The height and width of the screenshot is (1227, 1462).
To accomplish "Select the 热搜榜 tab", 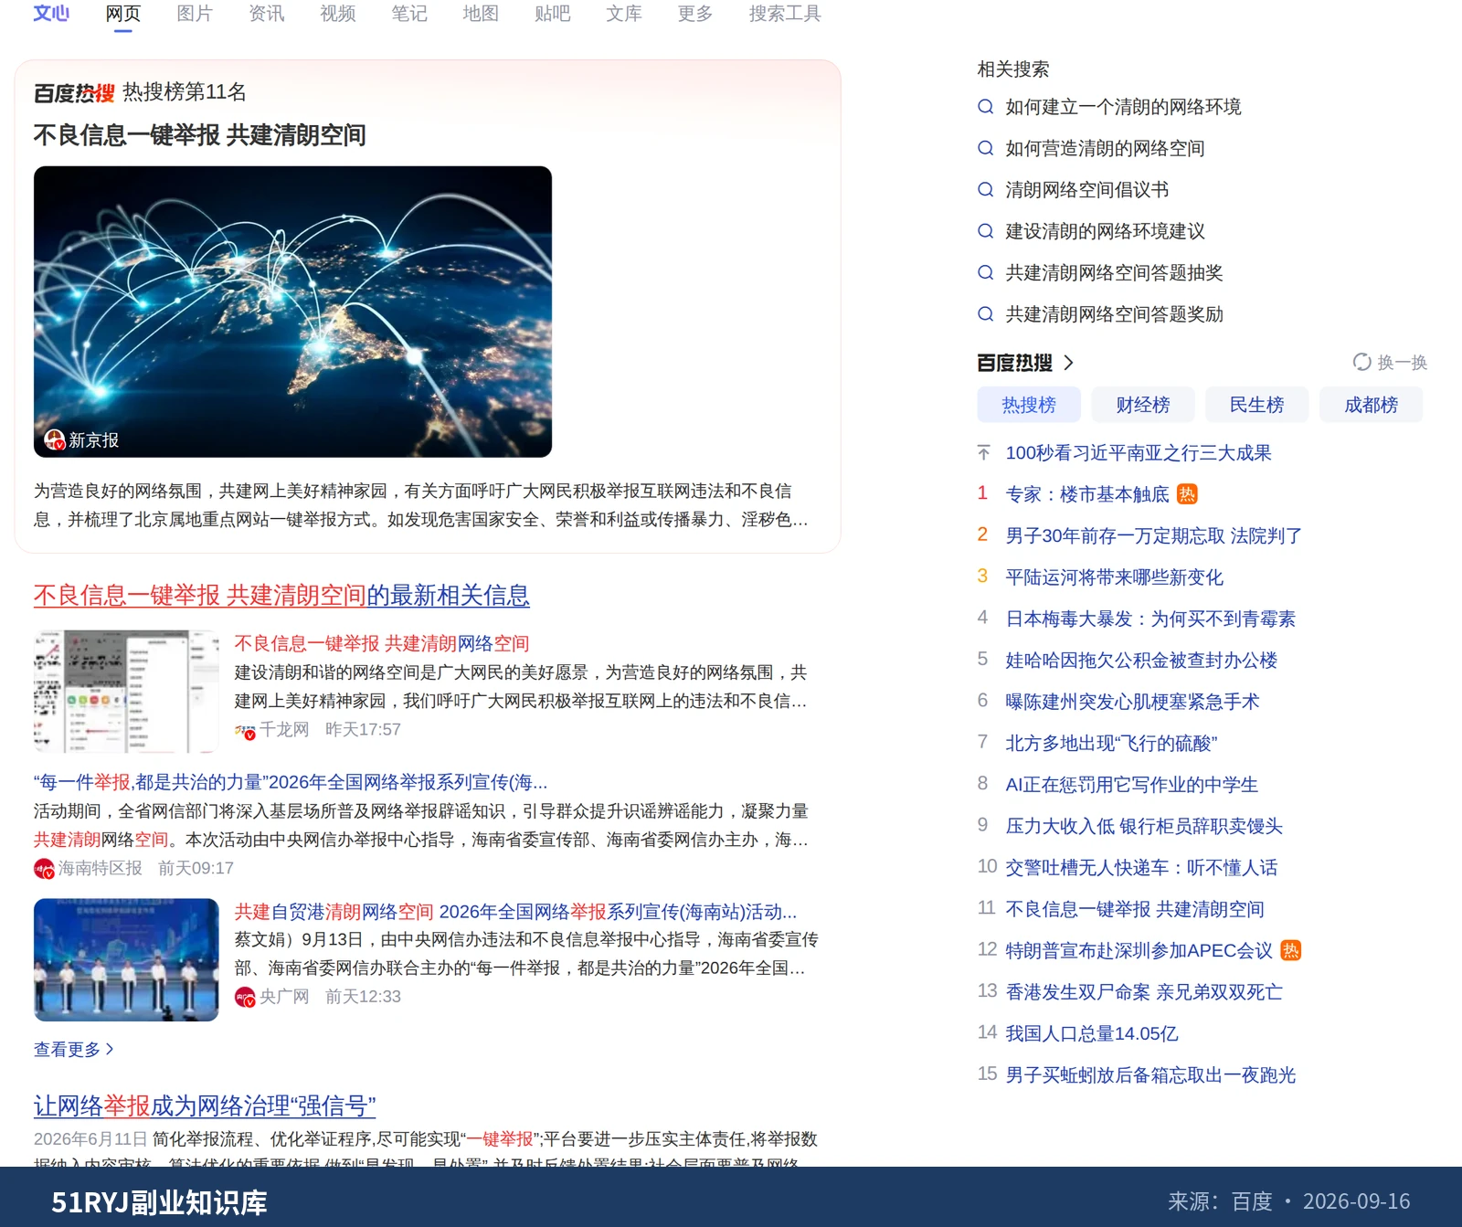I will point(1029,405).
